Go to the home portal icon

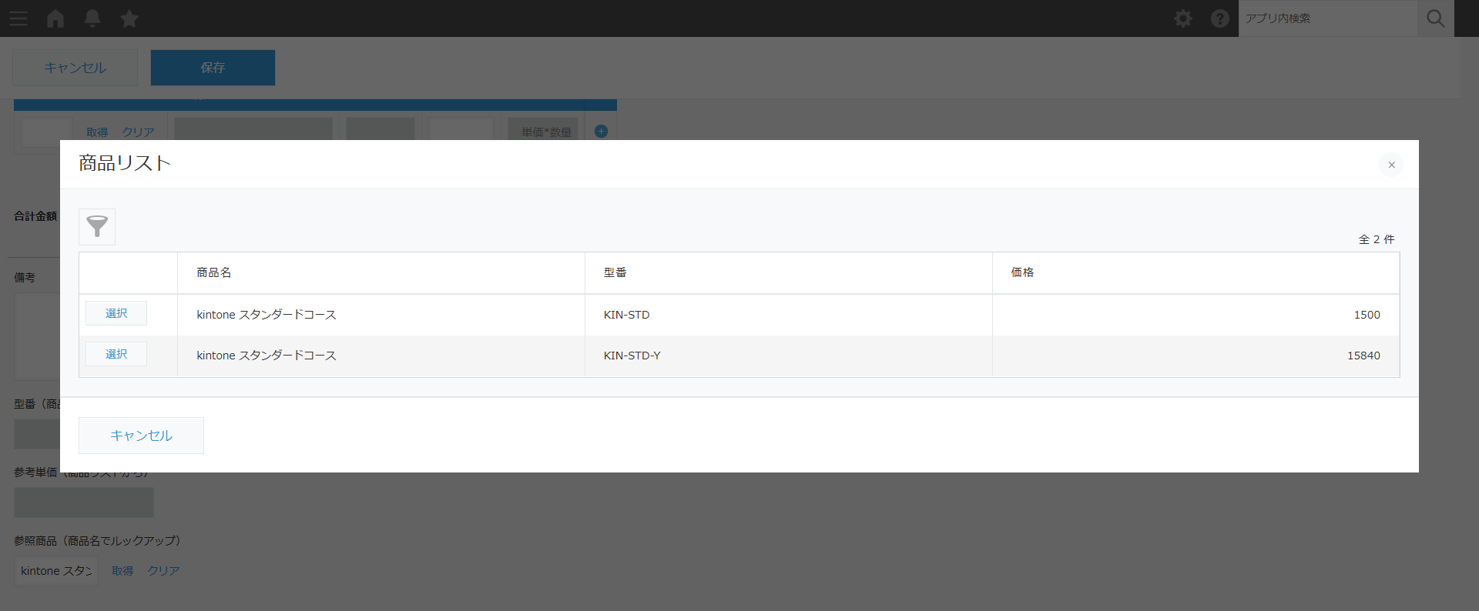pos(55,18)
